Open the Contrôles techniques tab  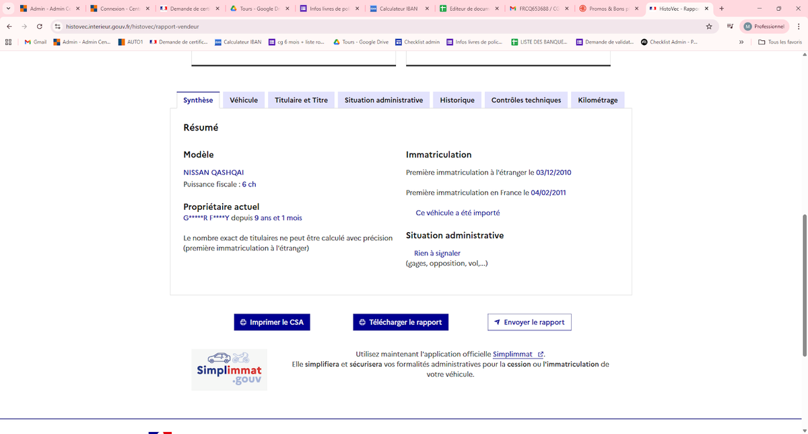[x=526, y=100]
